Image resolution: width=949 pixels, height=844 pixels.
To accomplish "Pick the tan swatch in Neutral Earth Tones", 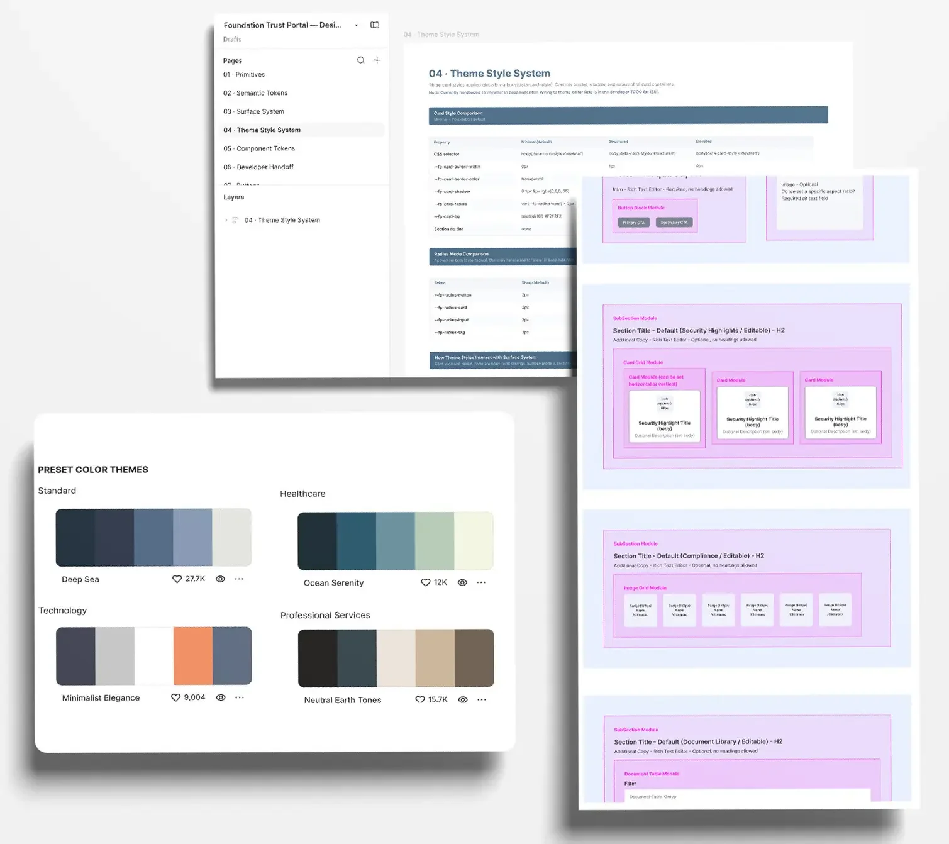I will click(x=435, y=658).
